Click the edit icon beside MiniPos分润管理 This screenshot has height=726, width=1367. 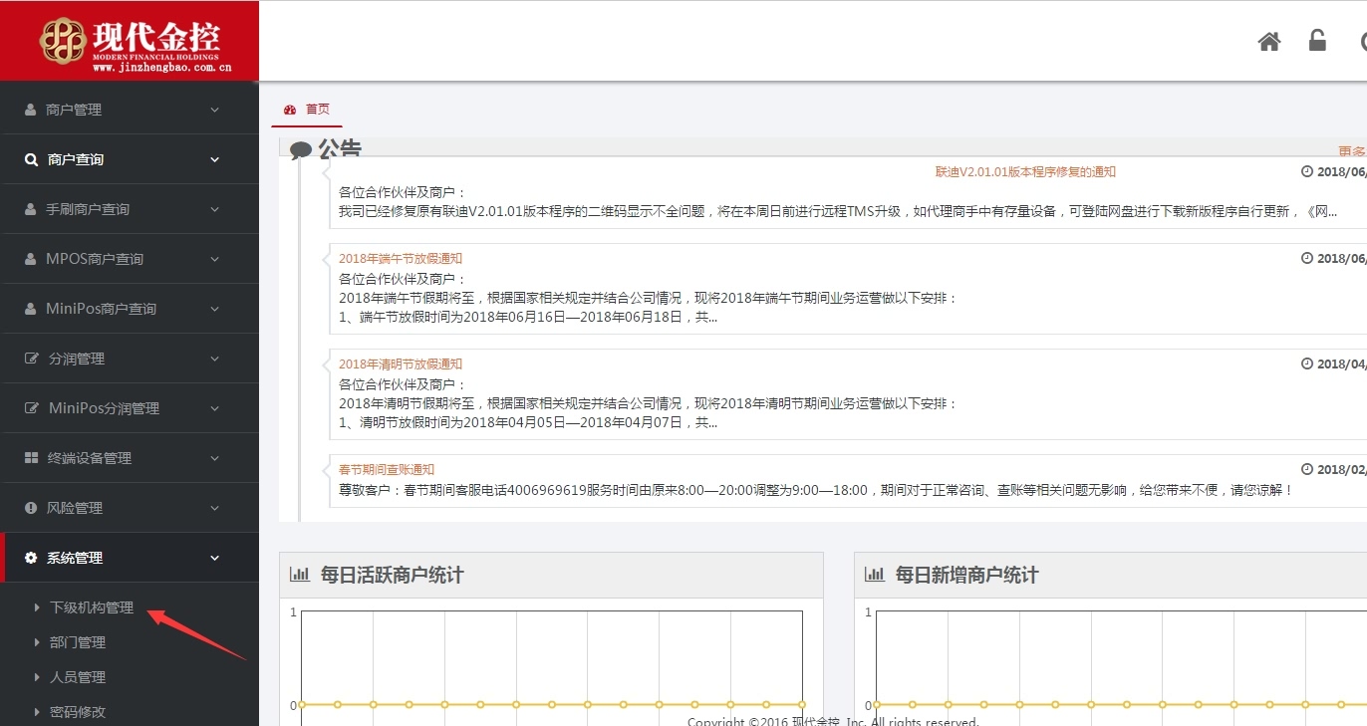point(32,408)
